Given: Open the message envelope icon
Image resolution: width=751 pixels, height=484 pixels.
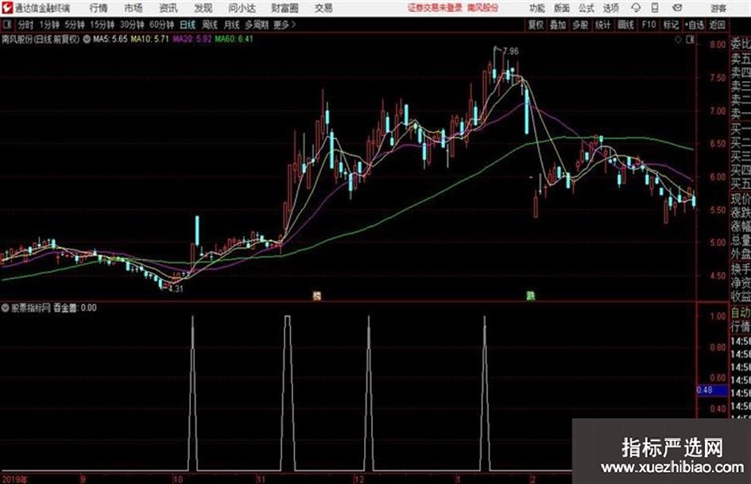Looking at the screenshot, I should 677,8.
